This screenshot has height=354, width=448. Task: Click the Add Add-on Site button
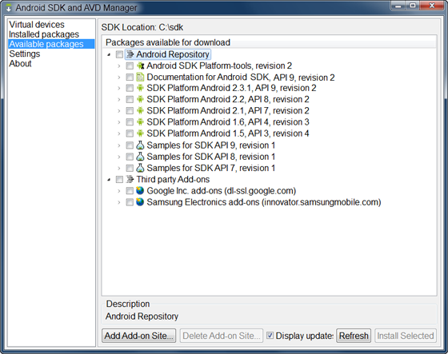[139, 336]
